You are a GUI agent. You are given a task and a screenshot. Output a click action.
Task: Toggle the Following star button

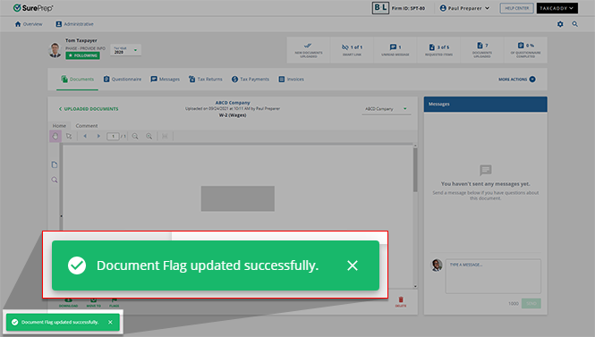[82, 55]
